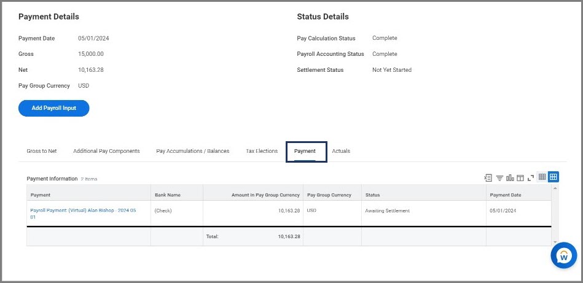The image size is (583, 283).
Task: Select the Payment tab
Action: [x=305, y=151]
